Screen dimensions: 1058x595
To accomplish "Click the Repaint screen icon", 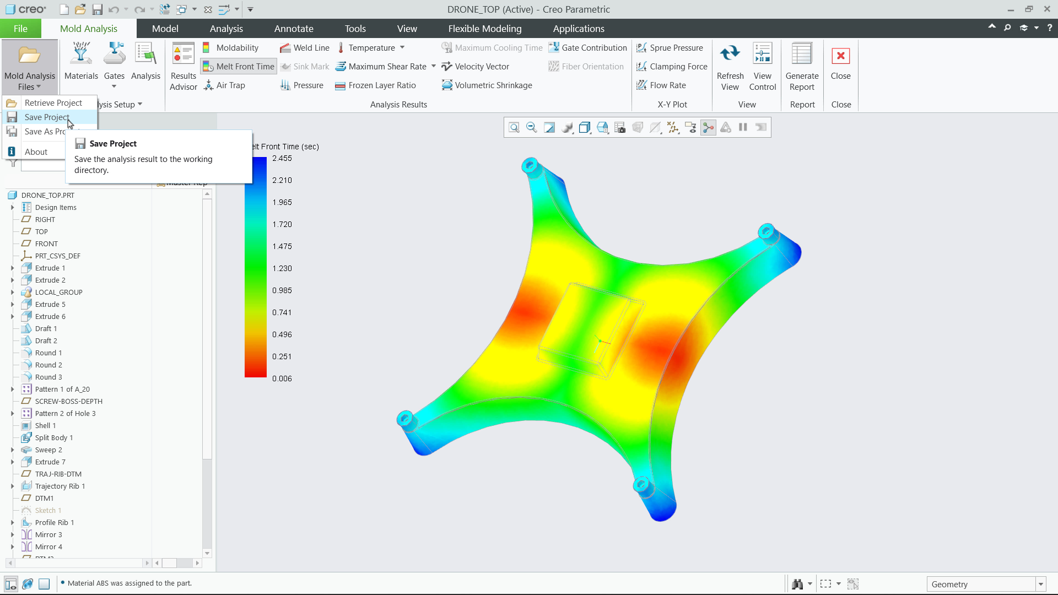I will point(549,128).
